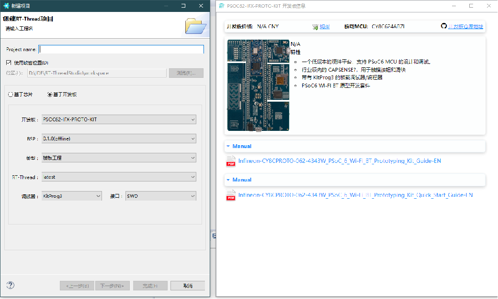
Task: Open the 开发板 dropdown showing PSOC62-IFX-PROTO-KIT
Action: (119, 119)
